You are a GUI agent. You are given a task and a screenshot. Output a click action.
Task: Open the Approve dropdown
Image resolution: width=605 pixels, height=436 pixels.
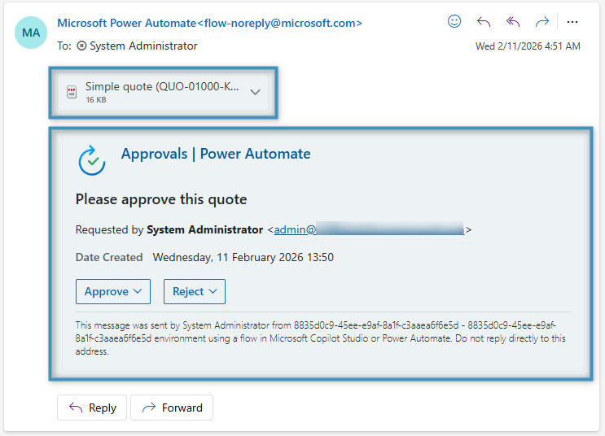[113, 291]
